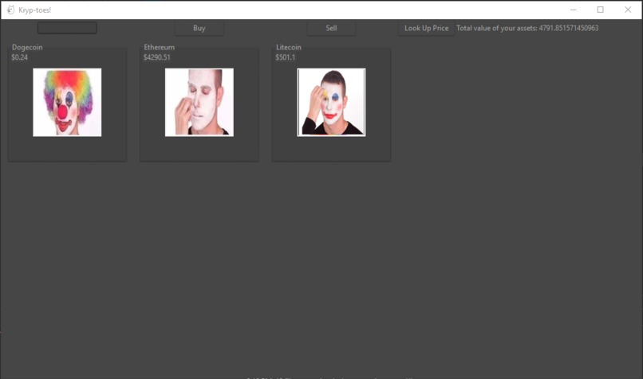The width and height of the screenshot is (643, 379).
Task: Close the Kryp-toes window
Action: (628, 10)
